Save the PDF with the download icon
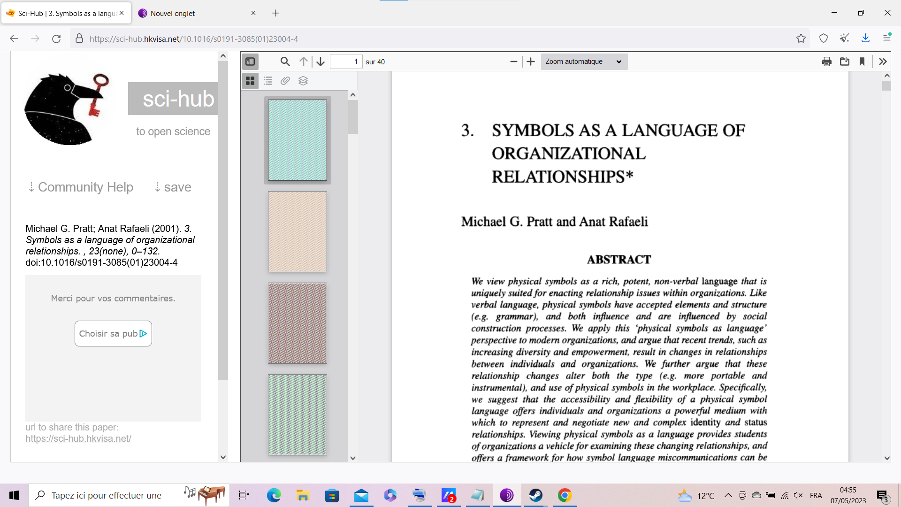The width and height of the screenshot is (901, 507). (845, 61)
